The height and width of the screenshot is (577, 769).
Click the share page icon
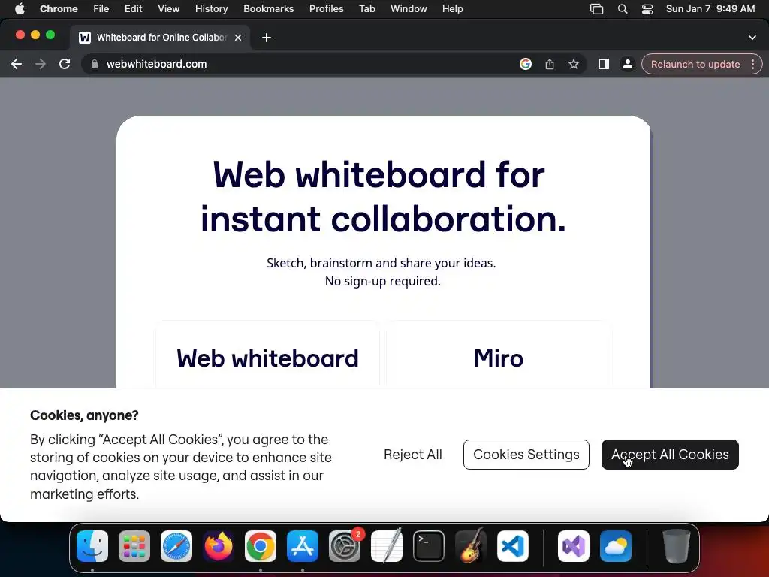click(x=550, y=64)
